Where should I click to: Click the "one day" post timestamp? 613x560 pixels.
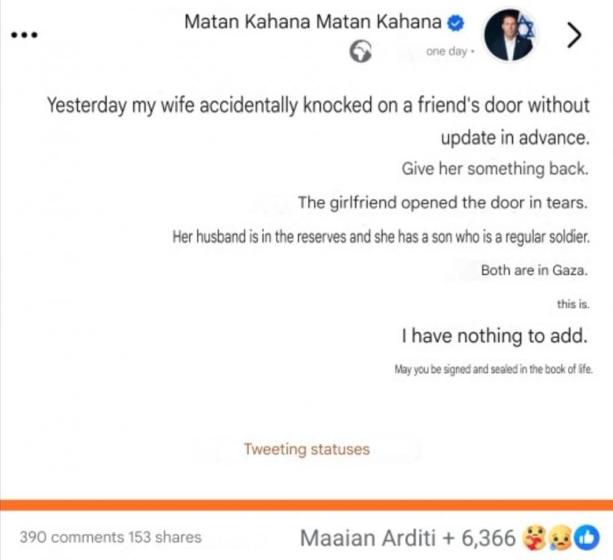click(446, 52)
